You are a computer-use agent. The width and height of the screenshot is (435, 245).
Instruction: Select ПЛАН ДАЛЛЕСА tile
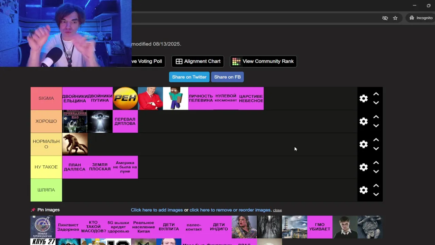75,167
